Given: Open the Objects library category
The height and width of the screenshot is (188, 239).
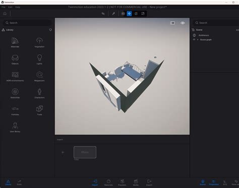Looking at the screenshot, I should 15,59.
